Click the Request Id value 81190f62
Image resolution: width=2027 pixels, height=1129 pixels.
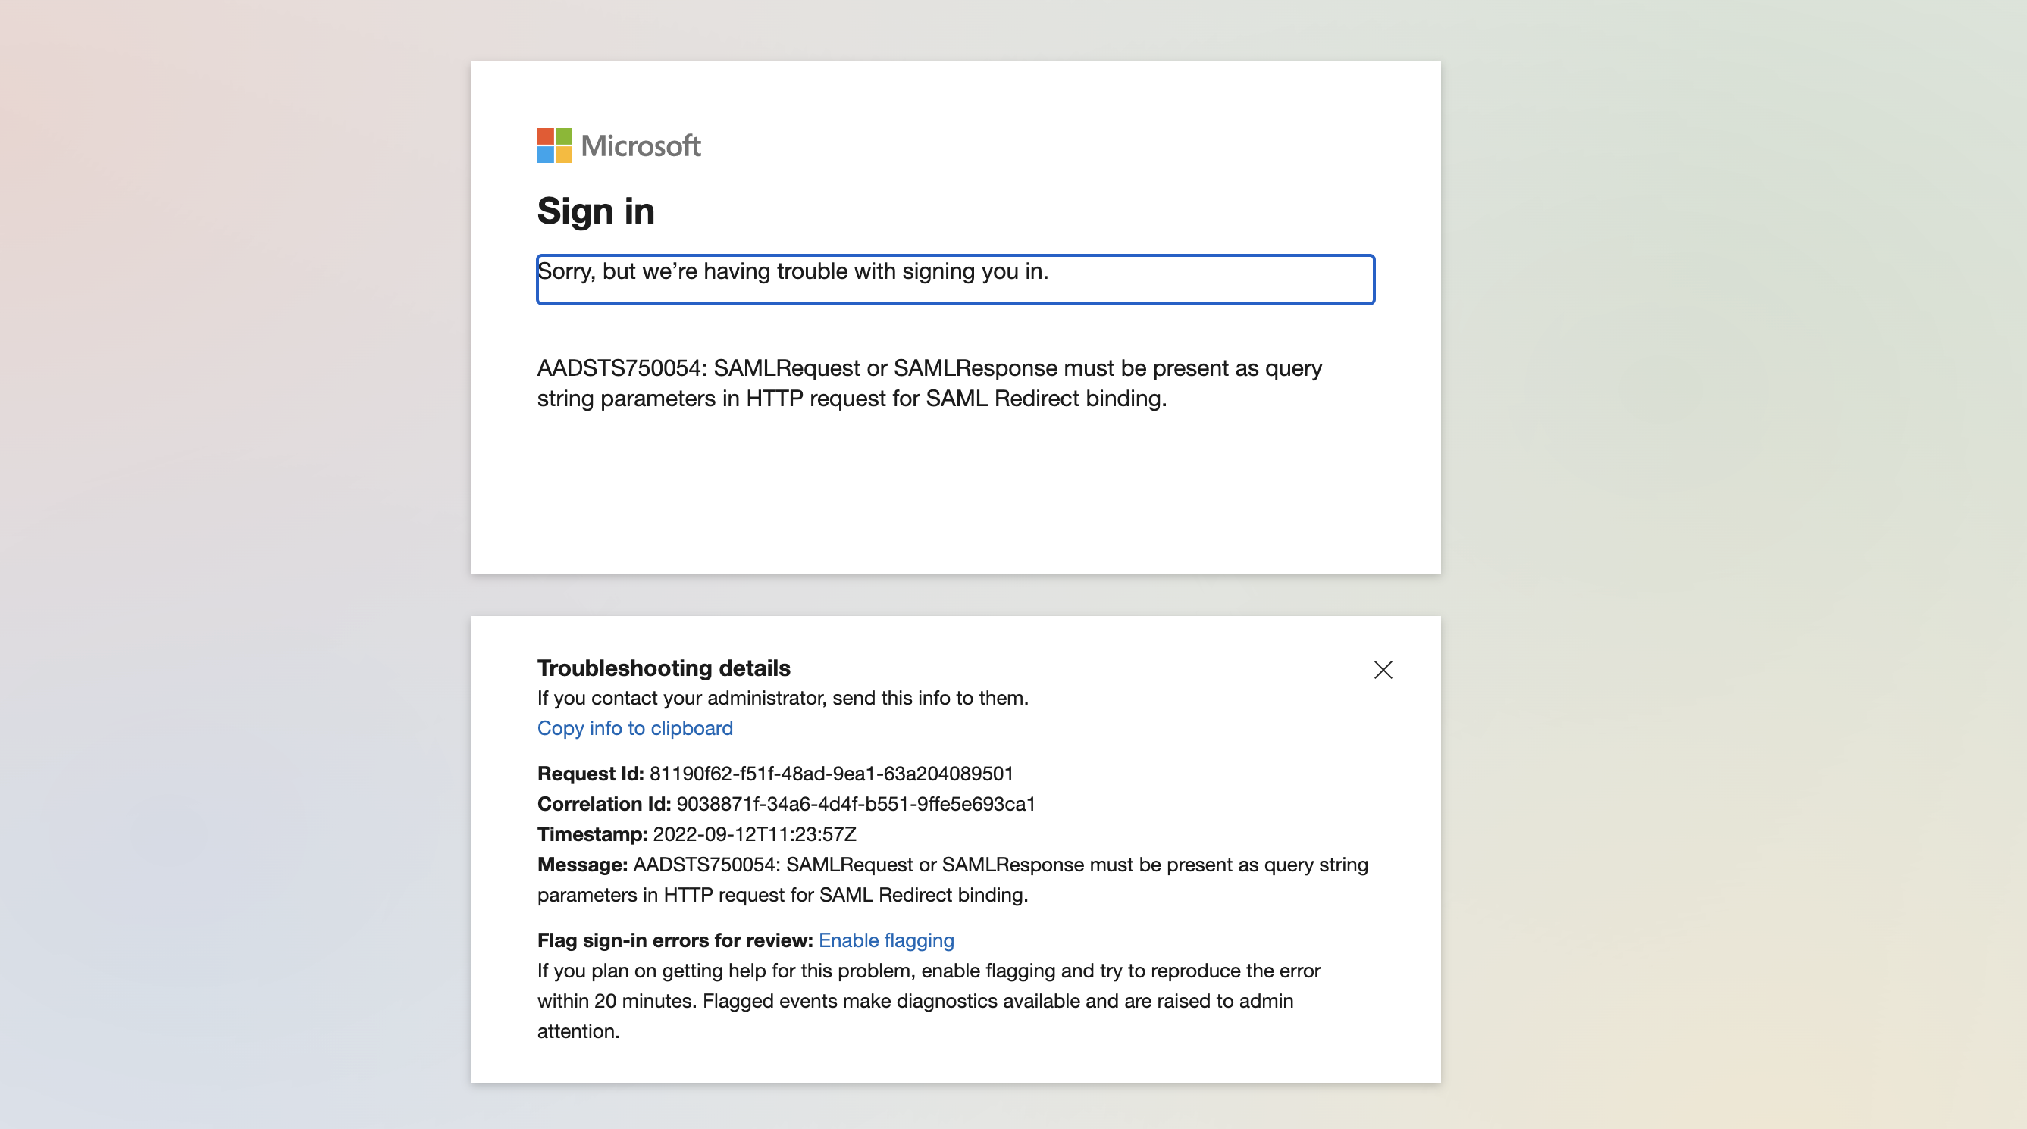tap(831, 774)
